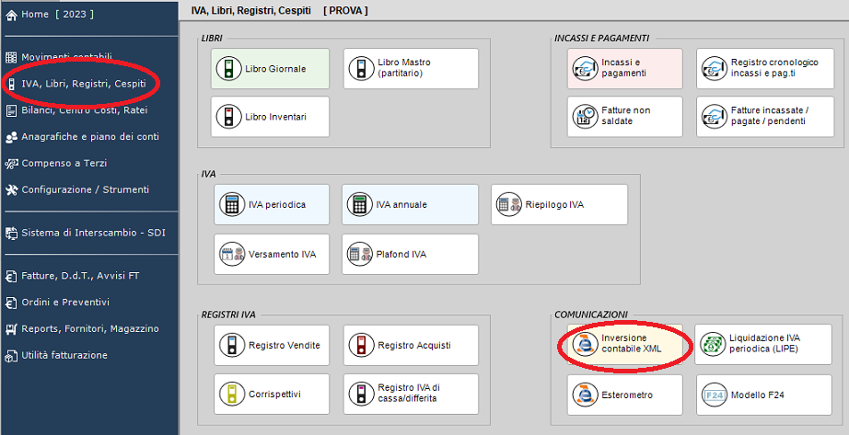
Task: Open Movimenti contabili from the sidebar
Action: [x=66, y=57]
